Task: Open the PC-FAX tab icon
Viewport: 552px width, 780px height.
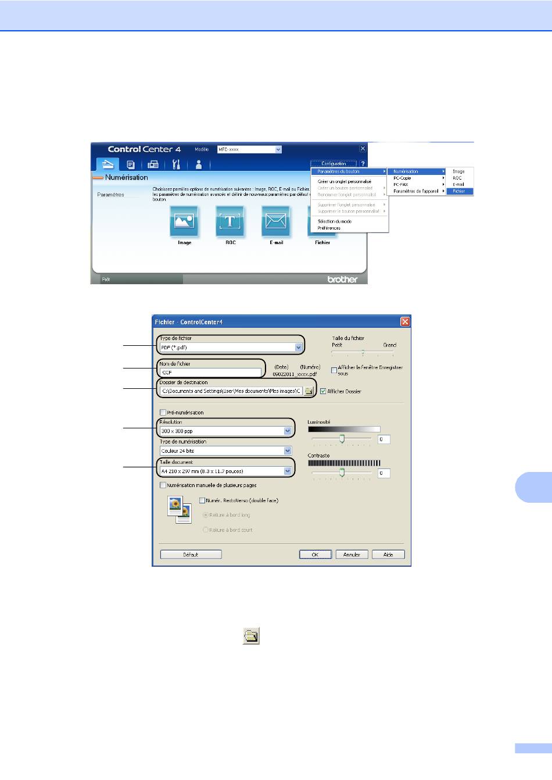Action: (x=153, y=164)
